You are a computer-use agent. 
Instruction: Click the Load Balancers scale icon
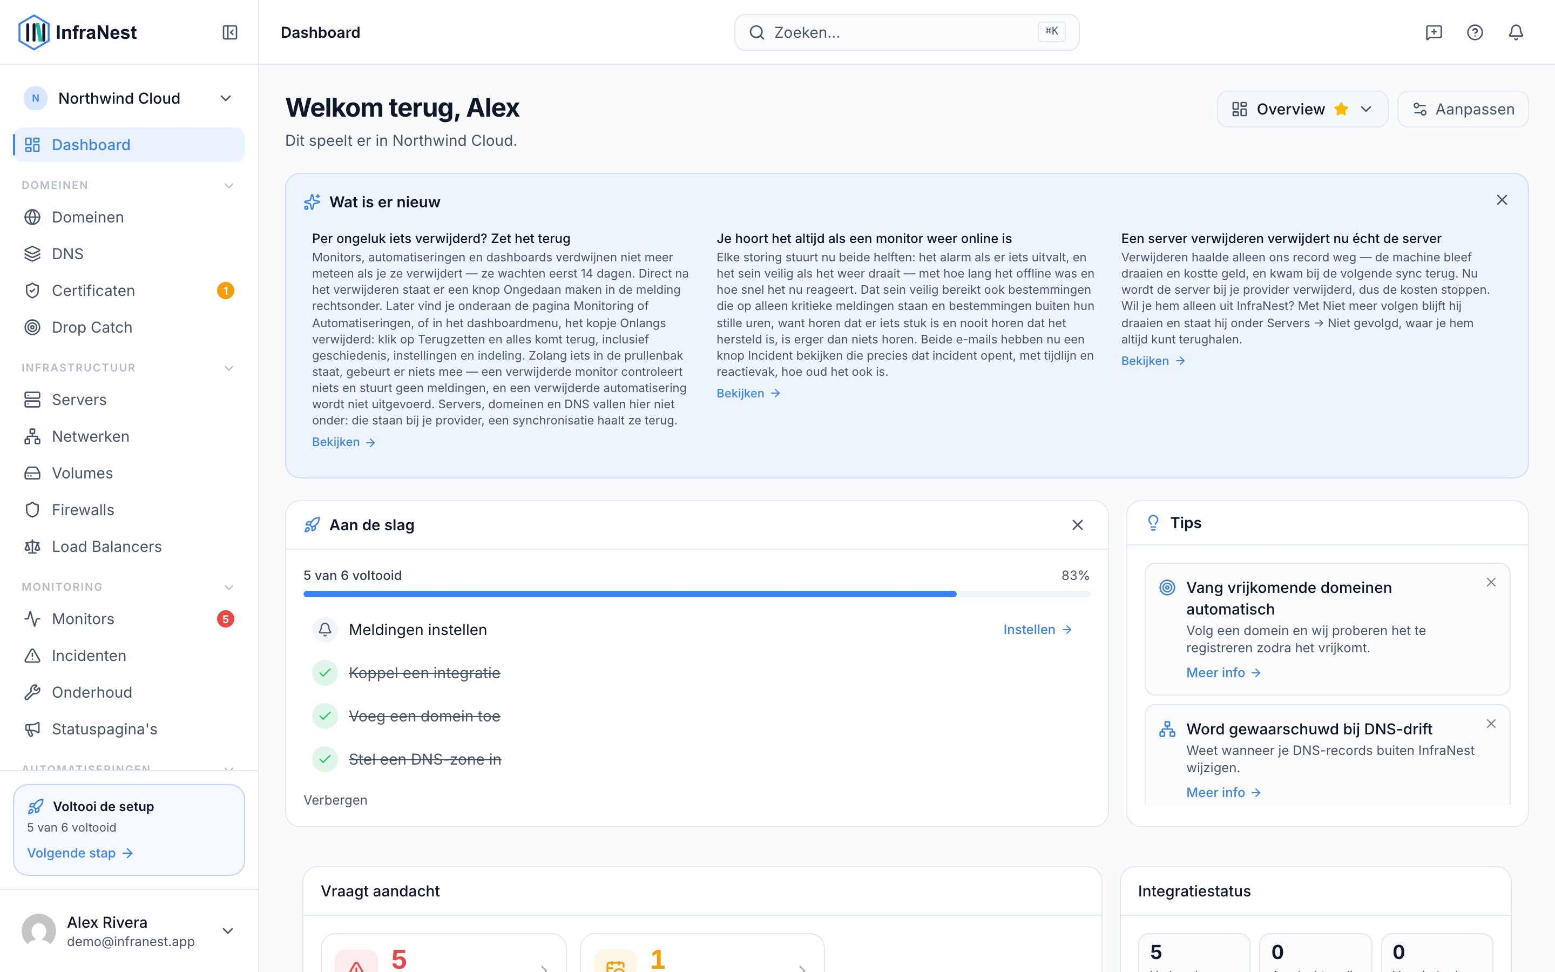32,546
